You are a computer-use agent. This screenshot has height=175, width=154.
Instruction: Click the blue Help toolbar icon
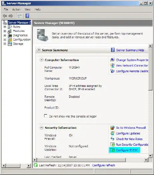(27, 16)
